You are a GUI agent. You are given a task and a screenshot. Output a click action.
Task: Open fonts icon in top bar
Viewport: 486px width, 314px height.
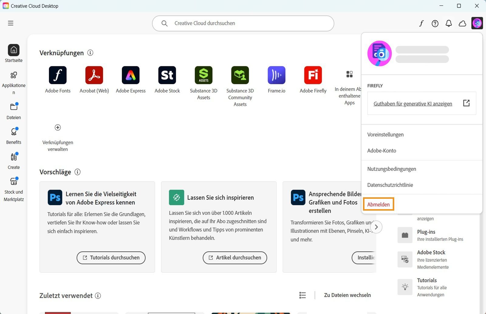[x=421, y=23]
